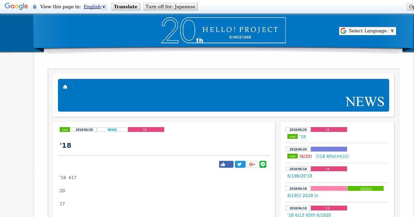Screen dimensions: 414x217
Task: Click the Hello! Project 20th logo
Action: [x=223, y=30]
